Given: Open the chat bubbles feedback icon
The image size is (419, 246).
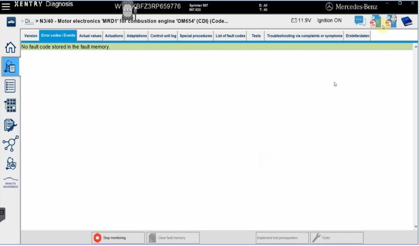Looking at the screenshot, I should (x=360, y=21).
